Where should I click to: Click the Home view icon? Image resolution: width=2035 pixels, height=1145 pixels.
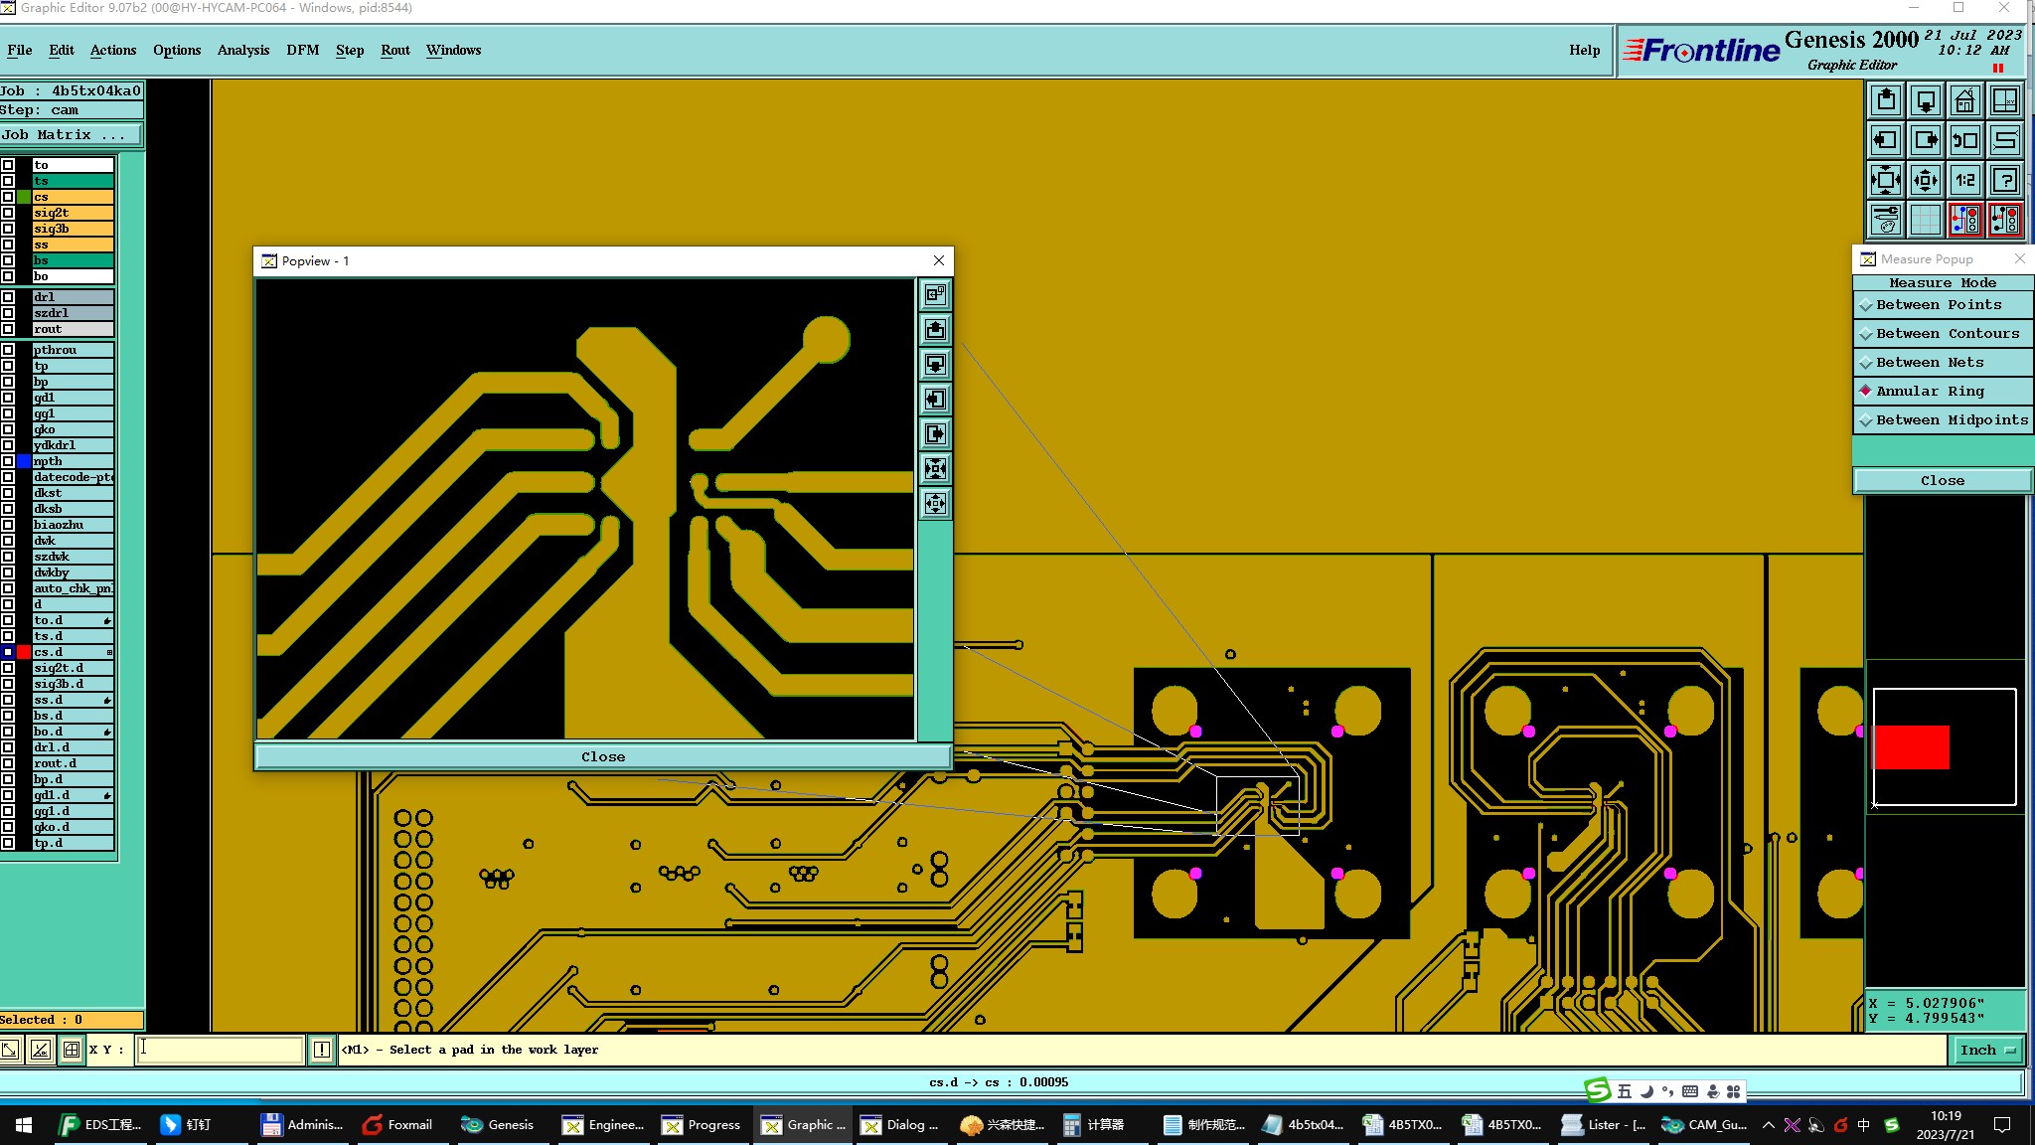(x=1964, y=101)
